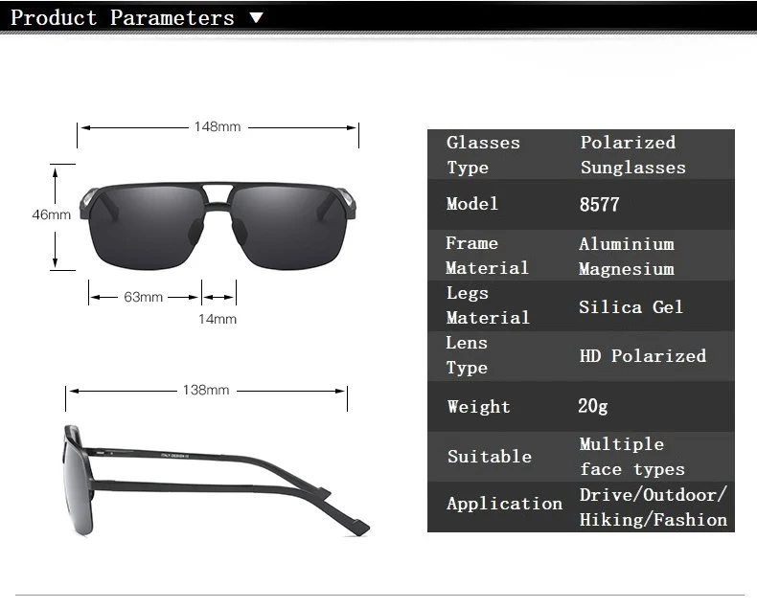Click the 138mm temple length label
The height and width of the screenshot is (608, 757).
206,390
